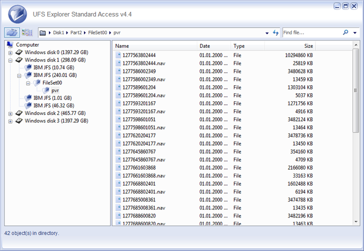Click the arrow after Disk1 in breadcrumb
Viewport: 364px width, 251px height.
point(67,33)
